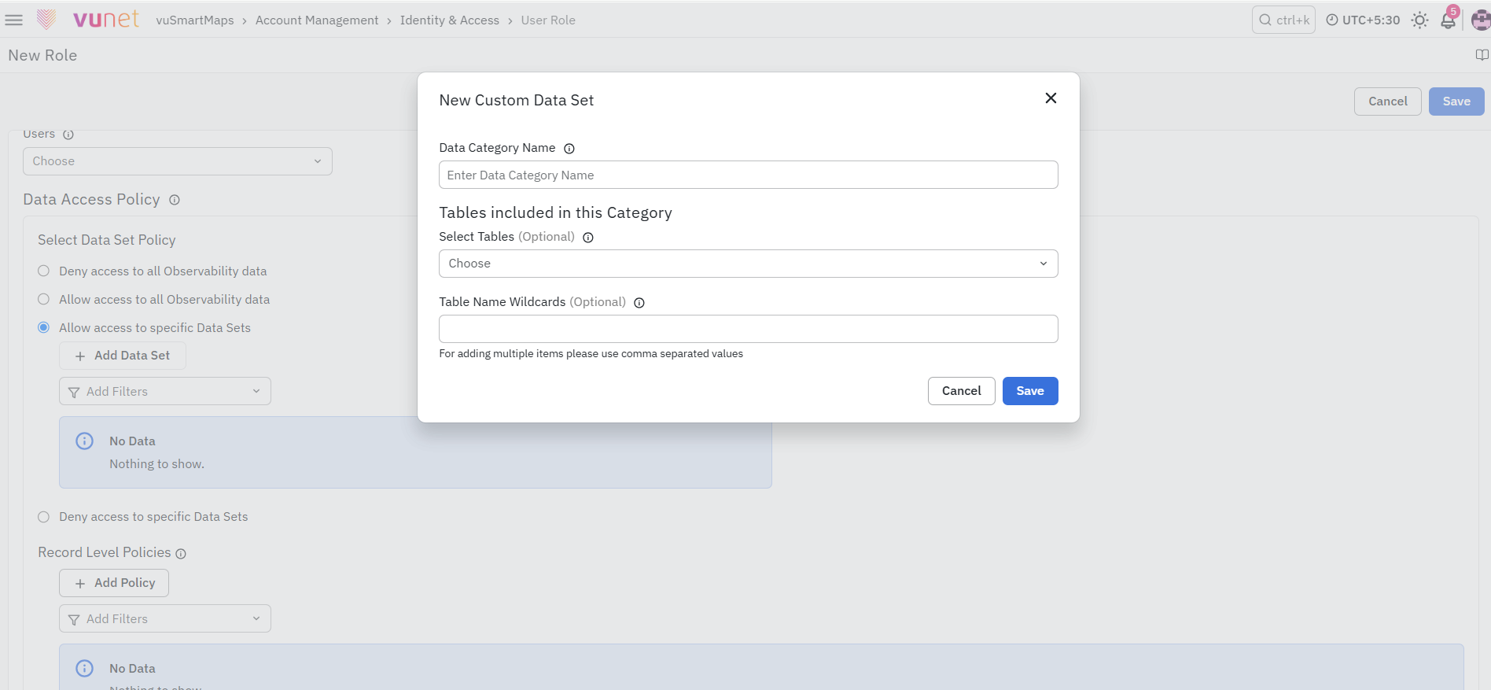
Task: Go to Account Management breadcrumb
Action: click(x=317, y=20)
